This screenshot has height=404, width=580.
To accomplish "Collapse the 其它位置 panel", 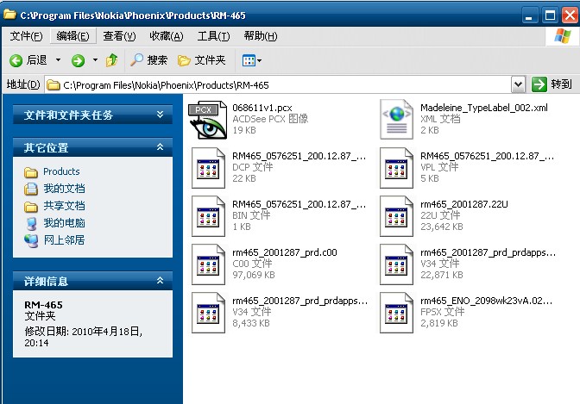I will [161, 147].
